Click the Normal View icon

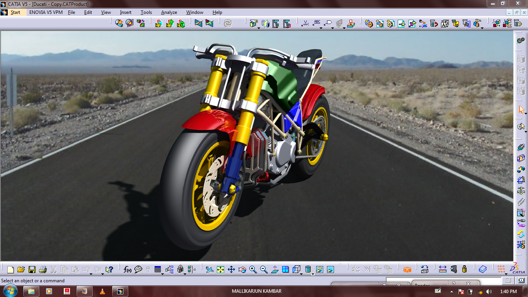tap(275, 270)
